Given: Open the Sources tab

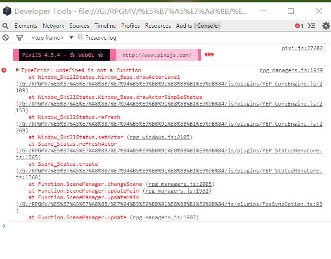Looking at the screenshot, I should coord(80,26).
